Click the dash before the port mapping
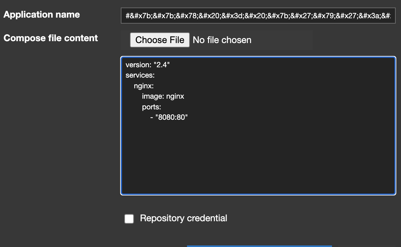Viewport: 401px width, 247px height. [x=152, y=117]
